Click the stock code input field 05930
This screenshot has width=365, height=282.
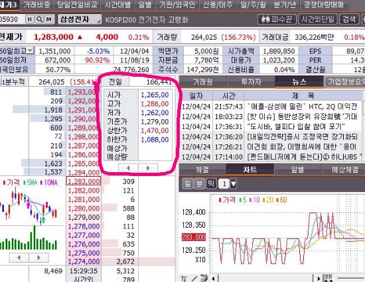[x=12, y=19]
